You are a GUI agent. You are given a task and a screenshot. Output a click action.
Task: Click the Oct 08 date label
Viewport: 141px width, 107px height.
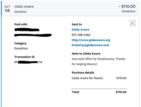coord(7,9)
